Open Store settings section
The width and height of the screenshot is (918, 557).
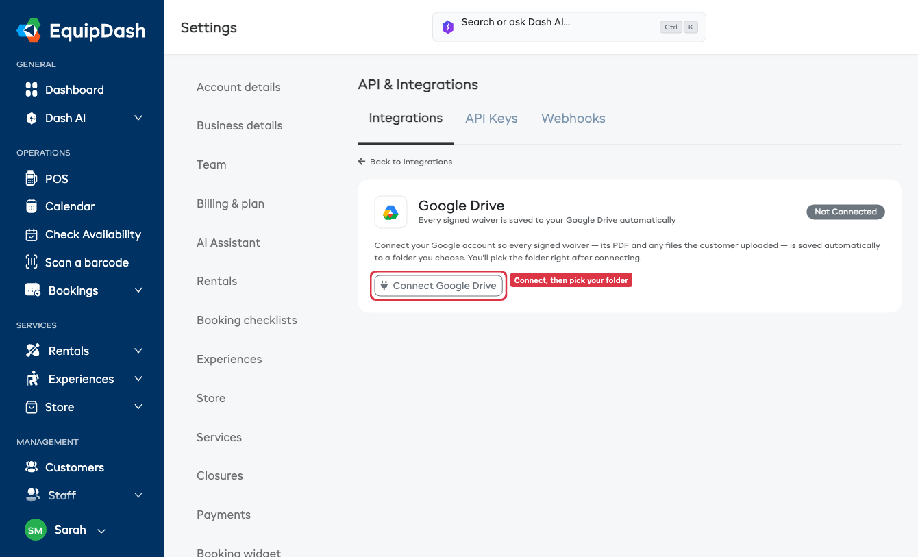(x=211, y=398)
